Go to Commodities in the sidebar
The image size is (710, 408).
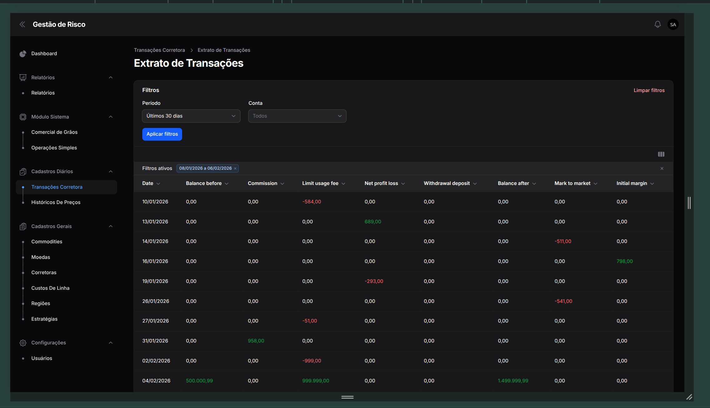click(x=47, y=241)
